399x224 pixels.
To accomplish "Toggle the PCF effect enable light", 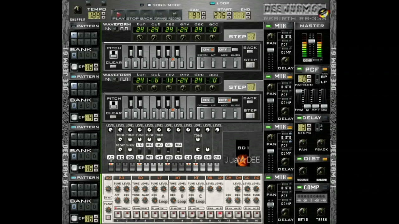I will point(300,69).
